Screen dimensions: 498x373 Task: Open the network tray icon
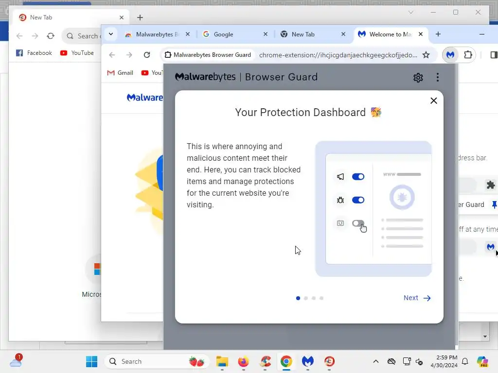pos(407,361)
